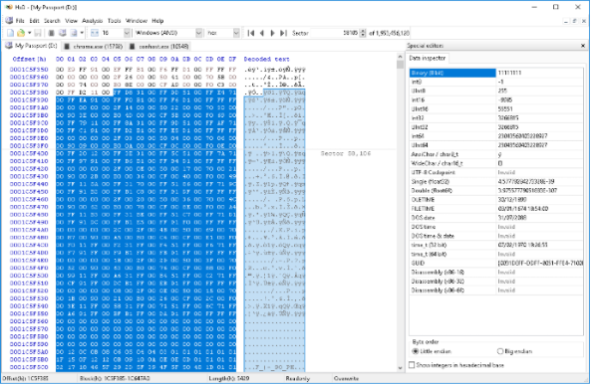Screen dimensions: 592x385
Task: Click Decoded text column header
Action: [x=266, y=59]
